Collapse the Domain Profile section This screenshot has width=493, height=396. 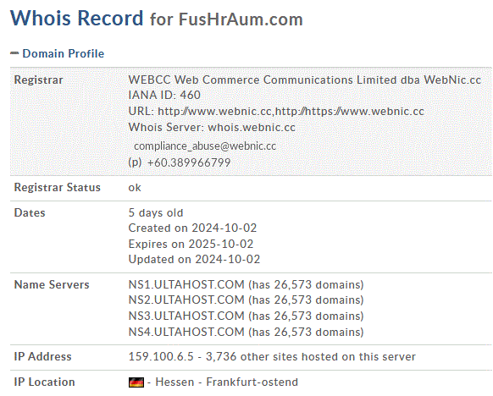[14, 53]
